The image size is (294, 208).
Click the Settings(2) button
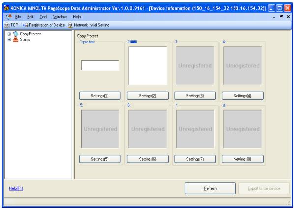[x=147, y=96]
